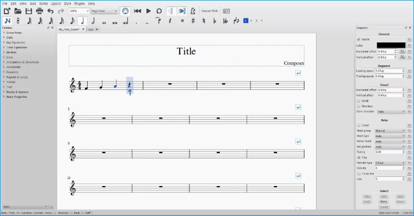
Task: Open the Notes menu
Action: click(x=44, y=3)
